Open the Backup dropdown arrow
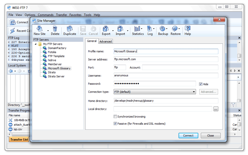248x155 pixels. click(167, 29)
